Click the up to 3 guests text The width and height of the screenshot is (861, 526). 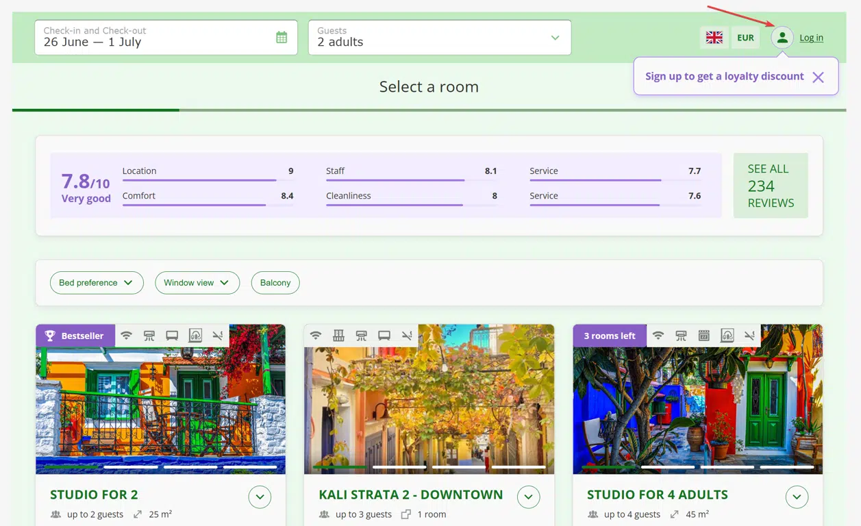364,514
